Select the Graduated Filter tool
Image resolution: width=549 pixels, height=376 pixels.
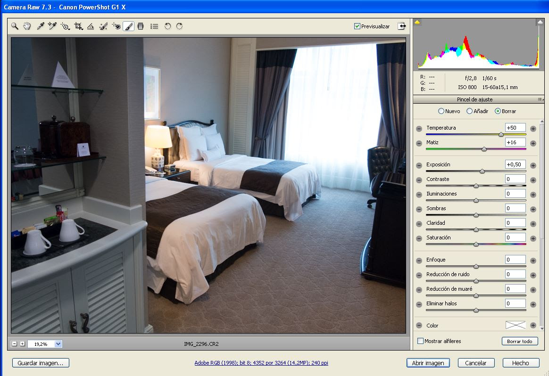141,26
